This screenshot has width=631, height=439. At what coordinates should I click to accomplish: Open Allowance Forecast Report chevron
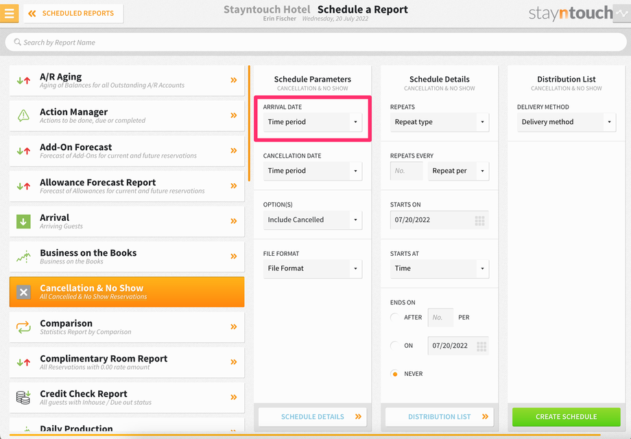click(x=233, y=186)
